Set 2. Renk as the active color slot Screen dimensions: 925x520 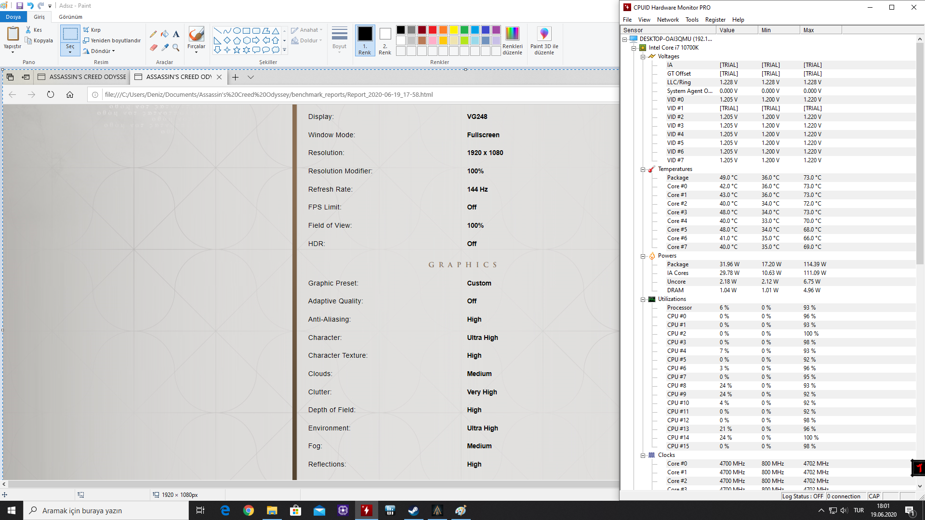click(x=385, y=40)
